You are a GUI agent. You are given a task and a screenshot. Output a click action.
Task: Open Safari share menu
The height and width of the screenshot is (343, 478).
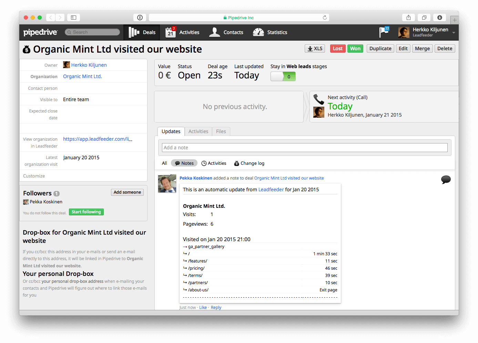(408, 18)
